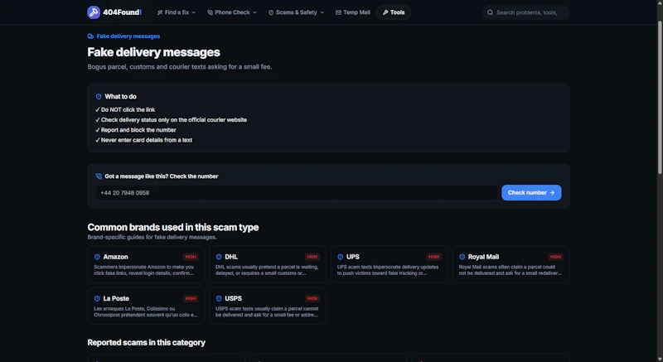
Task: Click the 404Found logo icon
Action: click(x=94, y=12)
